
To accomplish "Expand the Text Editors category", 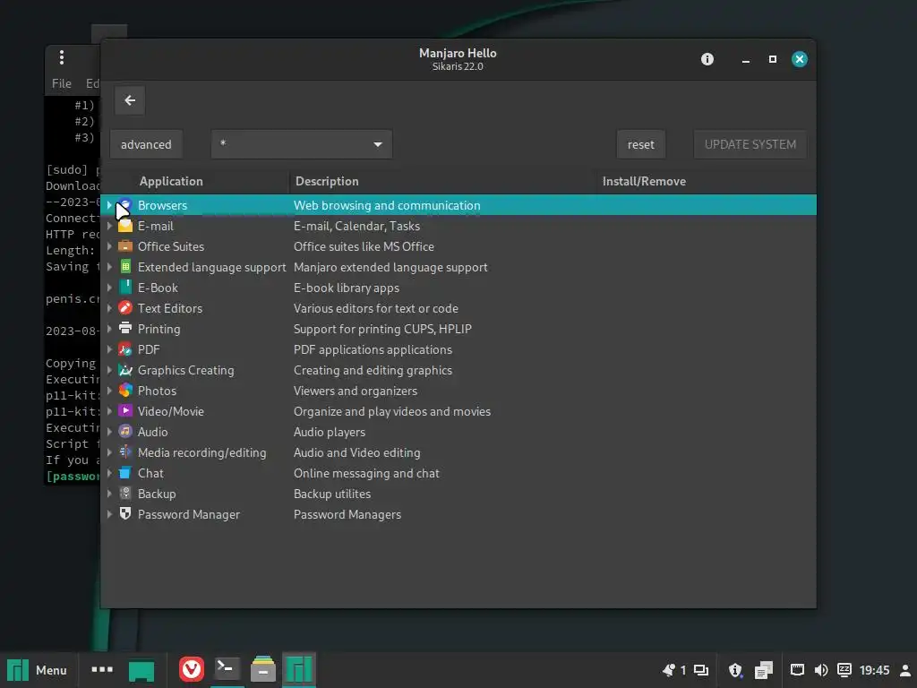I will pos(109,308).
